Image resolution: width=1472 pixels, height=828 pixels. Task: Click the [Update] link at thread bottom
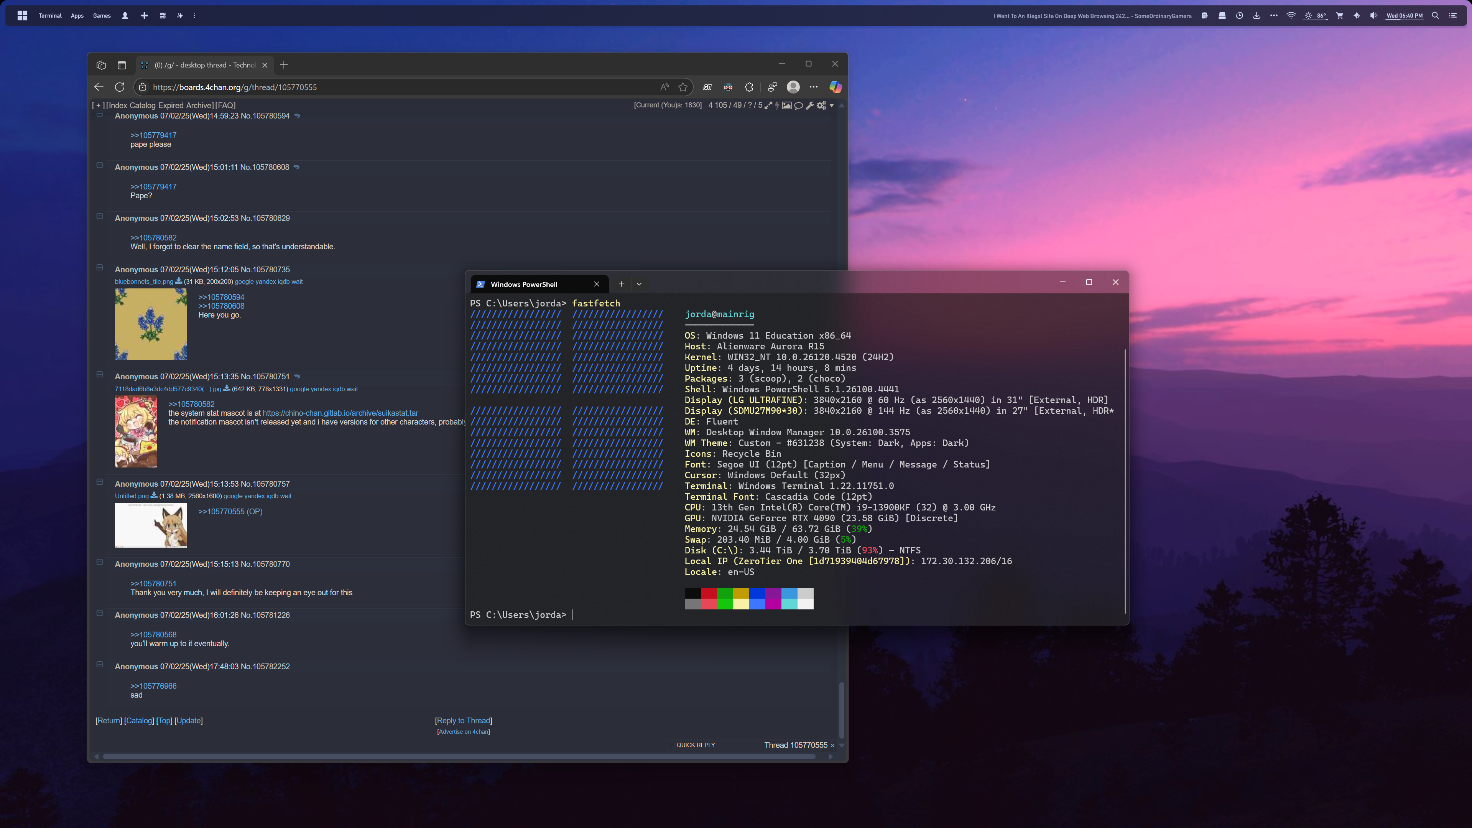coord(189,721)
